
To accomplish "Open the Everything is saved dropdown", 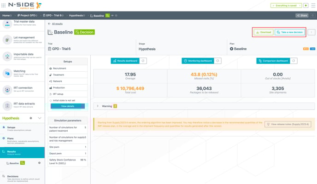I will point(287,5).
